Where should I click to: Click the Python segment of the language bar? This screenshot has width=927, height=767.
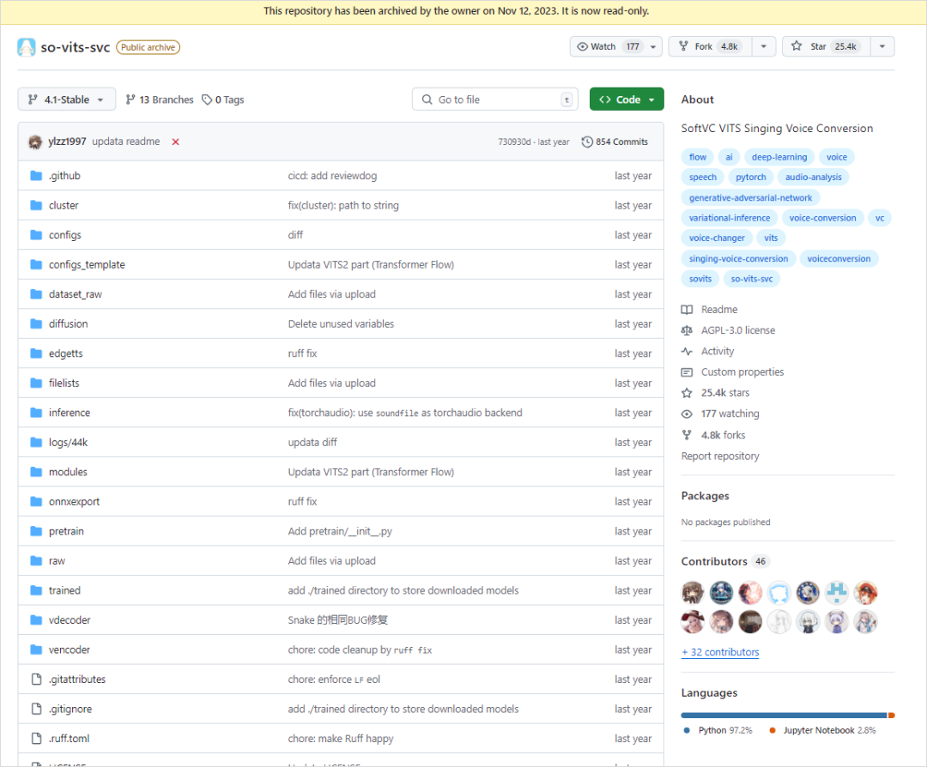tap(784, 716)
